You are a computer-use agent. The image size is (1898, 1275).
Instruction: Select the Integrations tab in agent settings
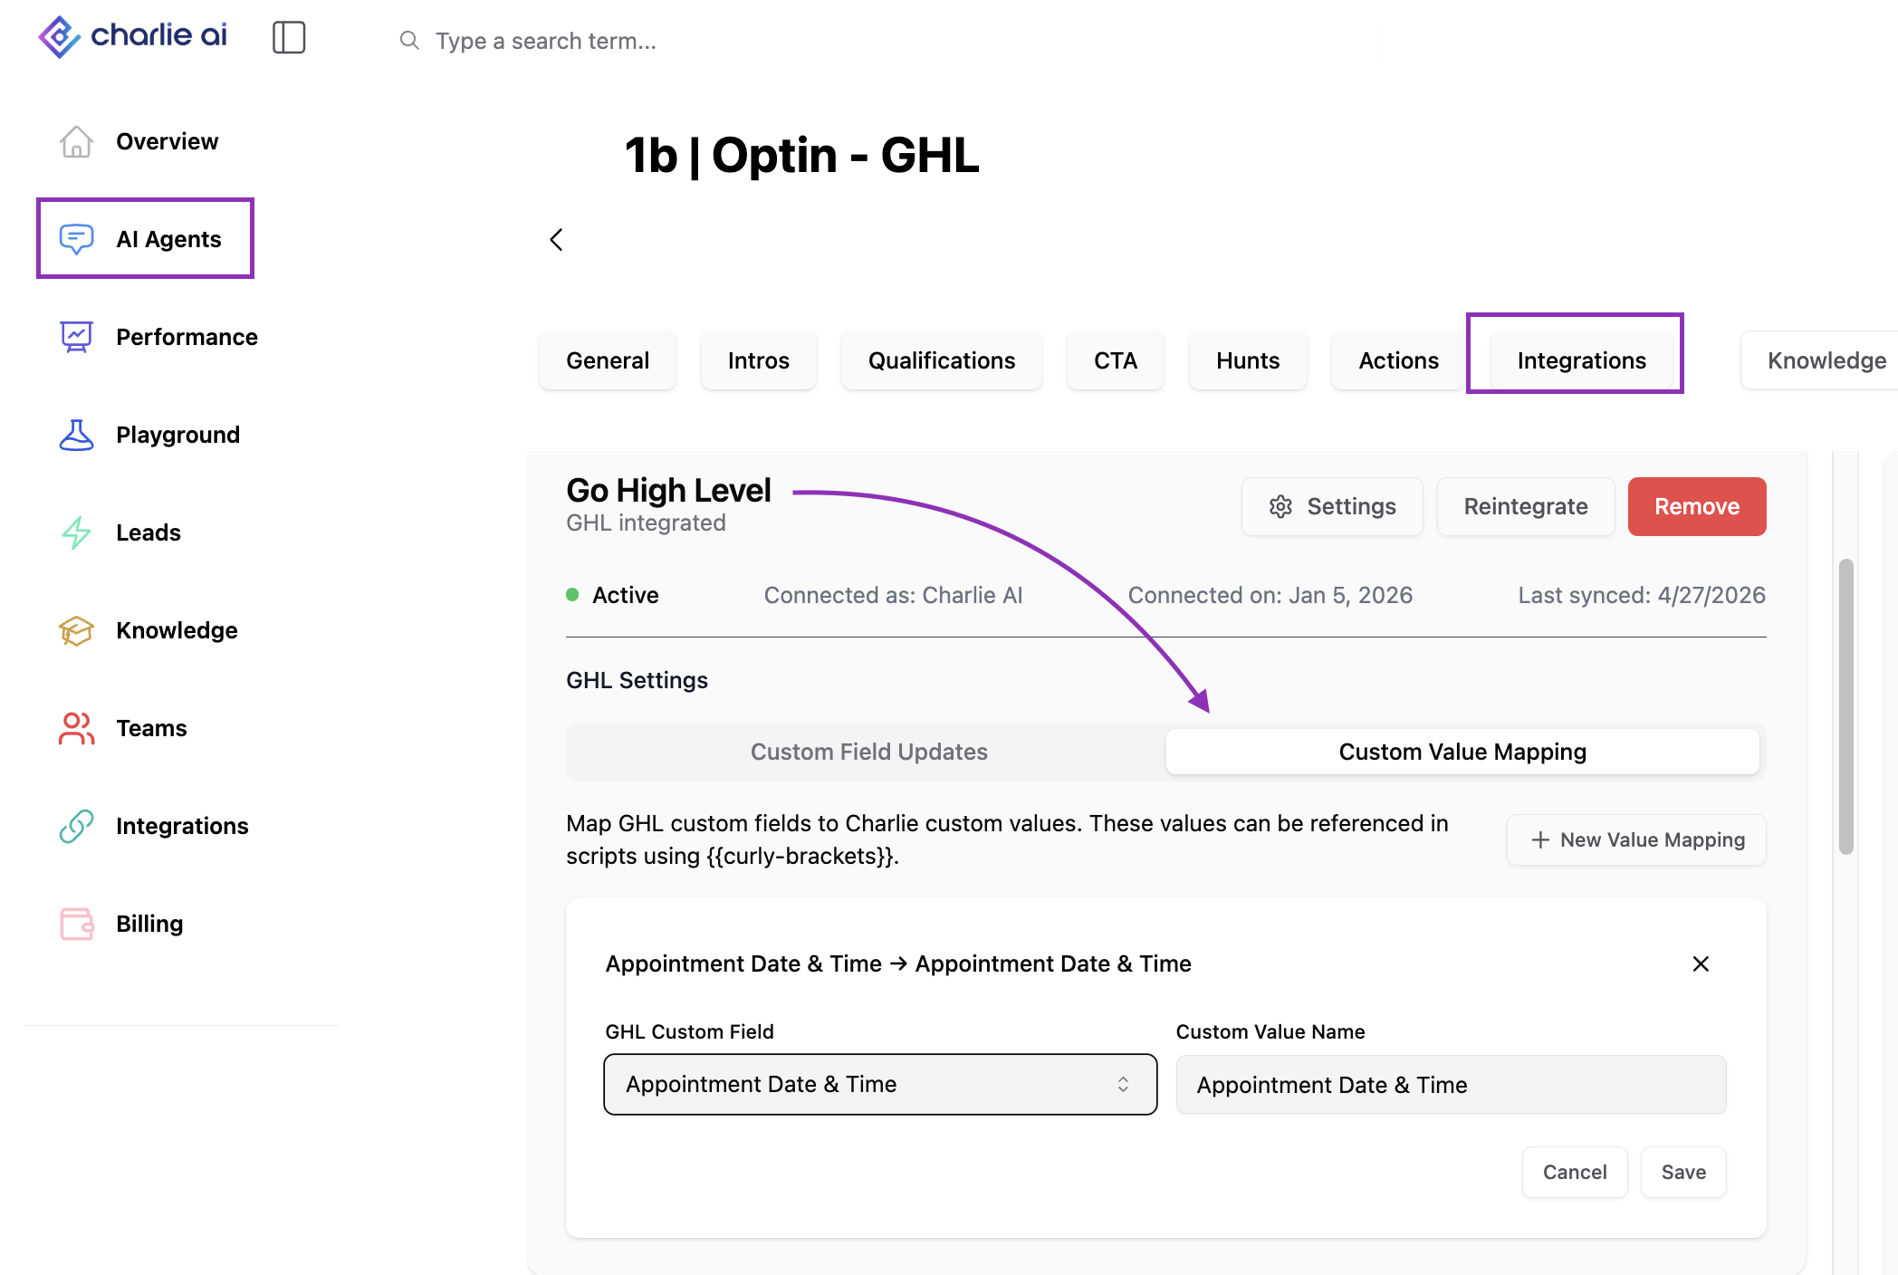point(1581,360)
